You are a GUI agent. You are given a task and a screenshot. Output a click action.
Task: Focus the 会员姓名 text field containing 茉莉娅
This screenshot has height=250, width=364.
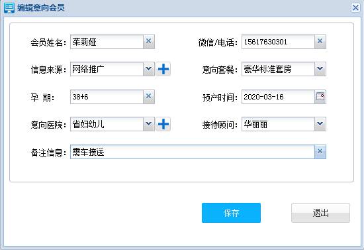tap(107, 42)
